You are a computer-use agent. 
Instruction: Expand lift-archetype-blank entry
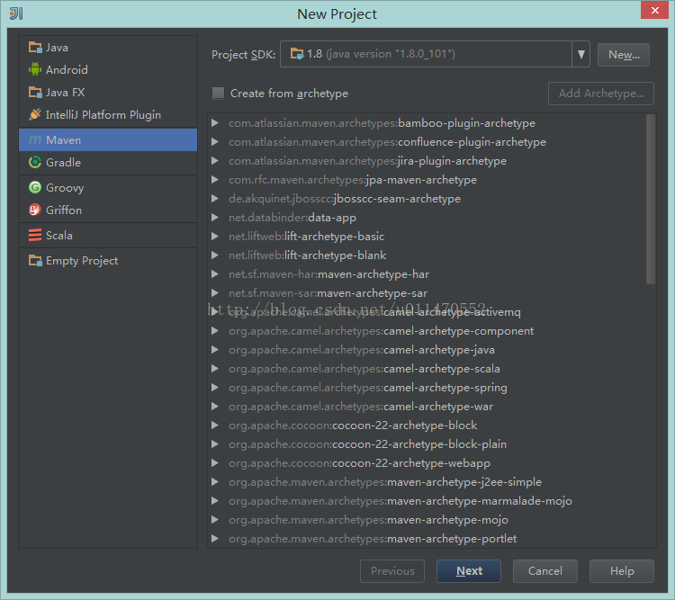click(x=215, y=255)
